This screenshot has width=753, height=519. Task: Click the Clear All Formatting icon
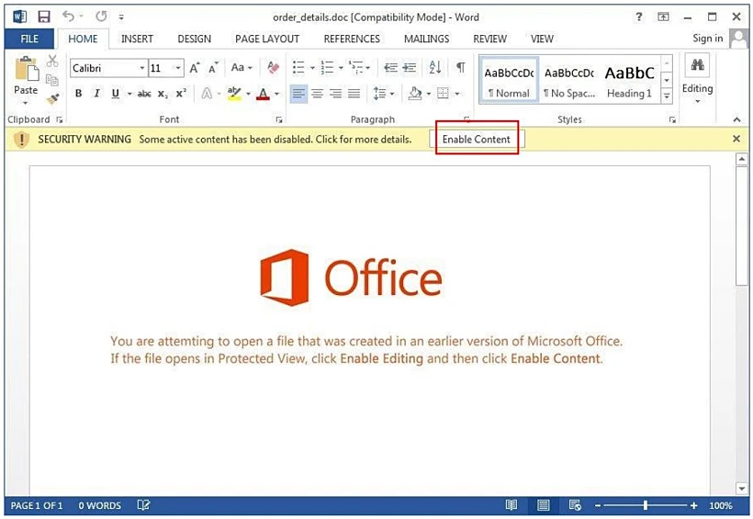(273, 67)
